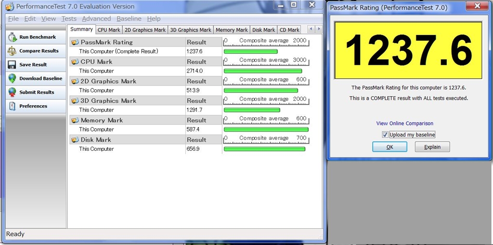Open the View menu

(49, 19)
